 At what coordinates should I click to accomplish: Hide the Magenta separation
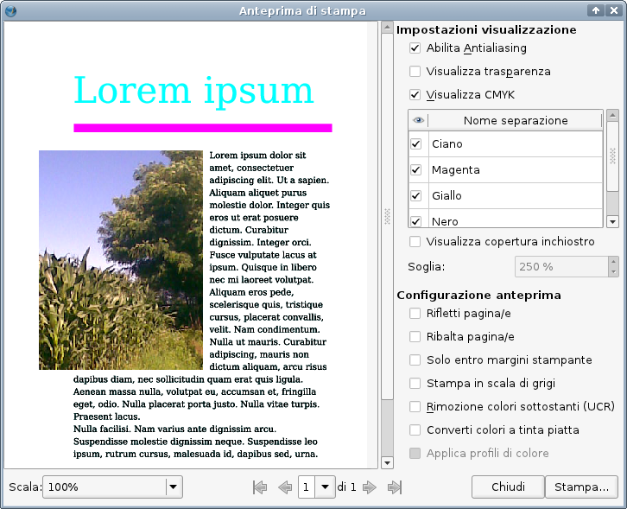[x=416, y=170]
